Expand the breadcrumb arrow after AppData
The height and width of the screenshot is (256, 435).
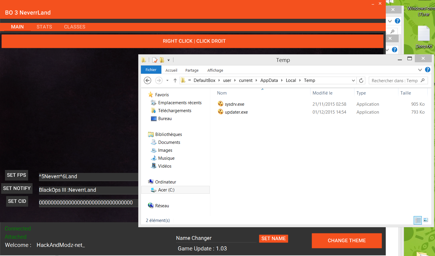[282, 80]
